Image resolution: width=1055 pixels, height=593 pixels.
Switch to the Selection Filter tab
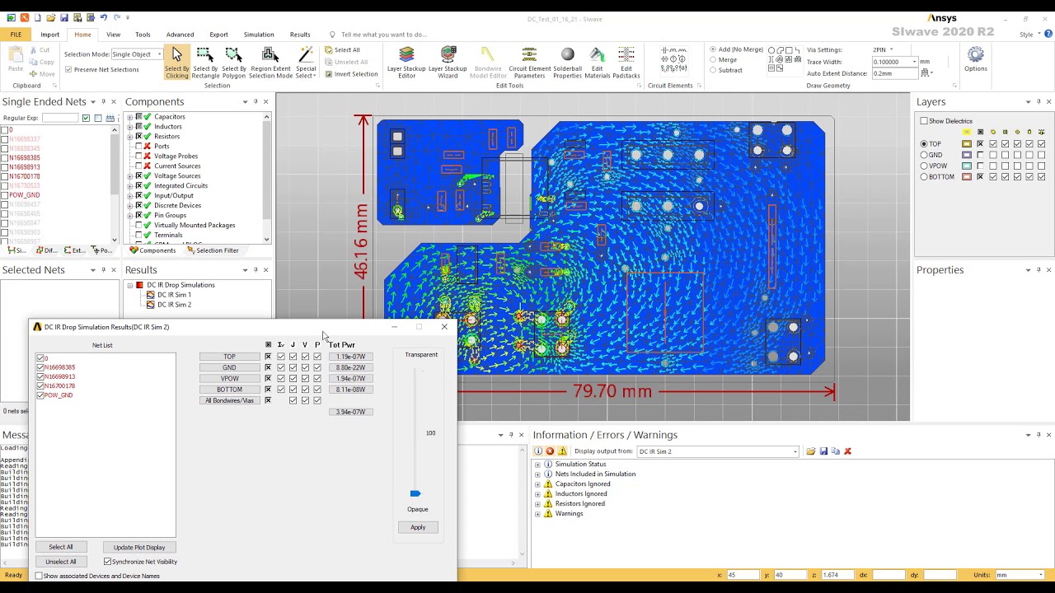(213, 250)
